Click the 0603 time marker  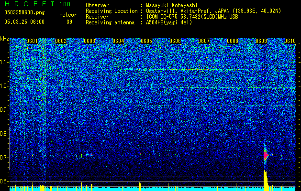tap(89, 41)
